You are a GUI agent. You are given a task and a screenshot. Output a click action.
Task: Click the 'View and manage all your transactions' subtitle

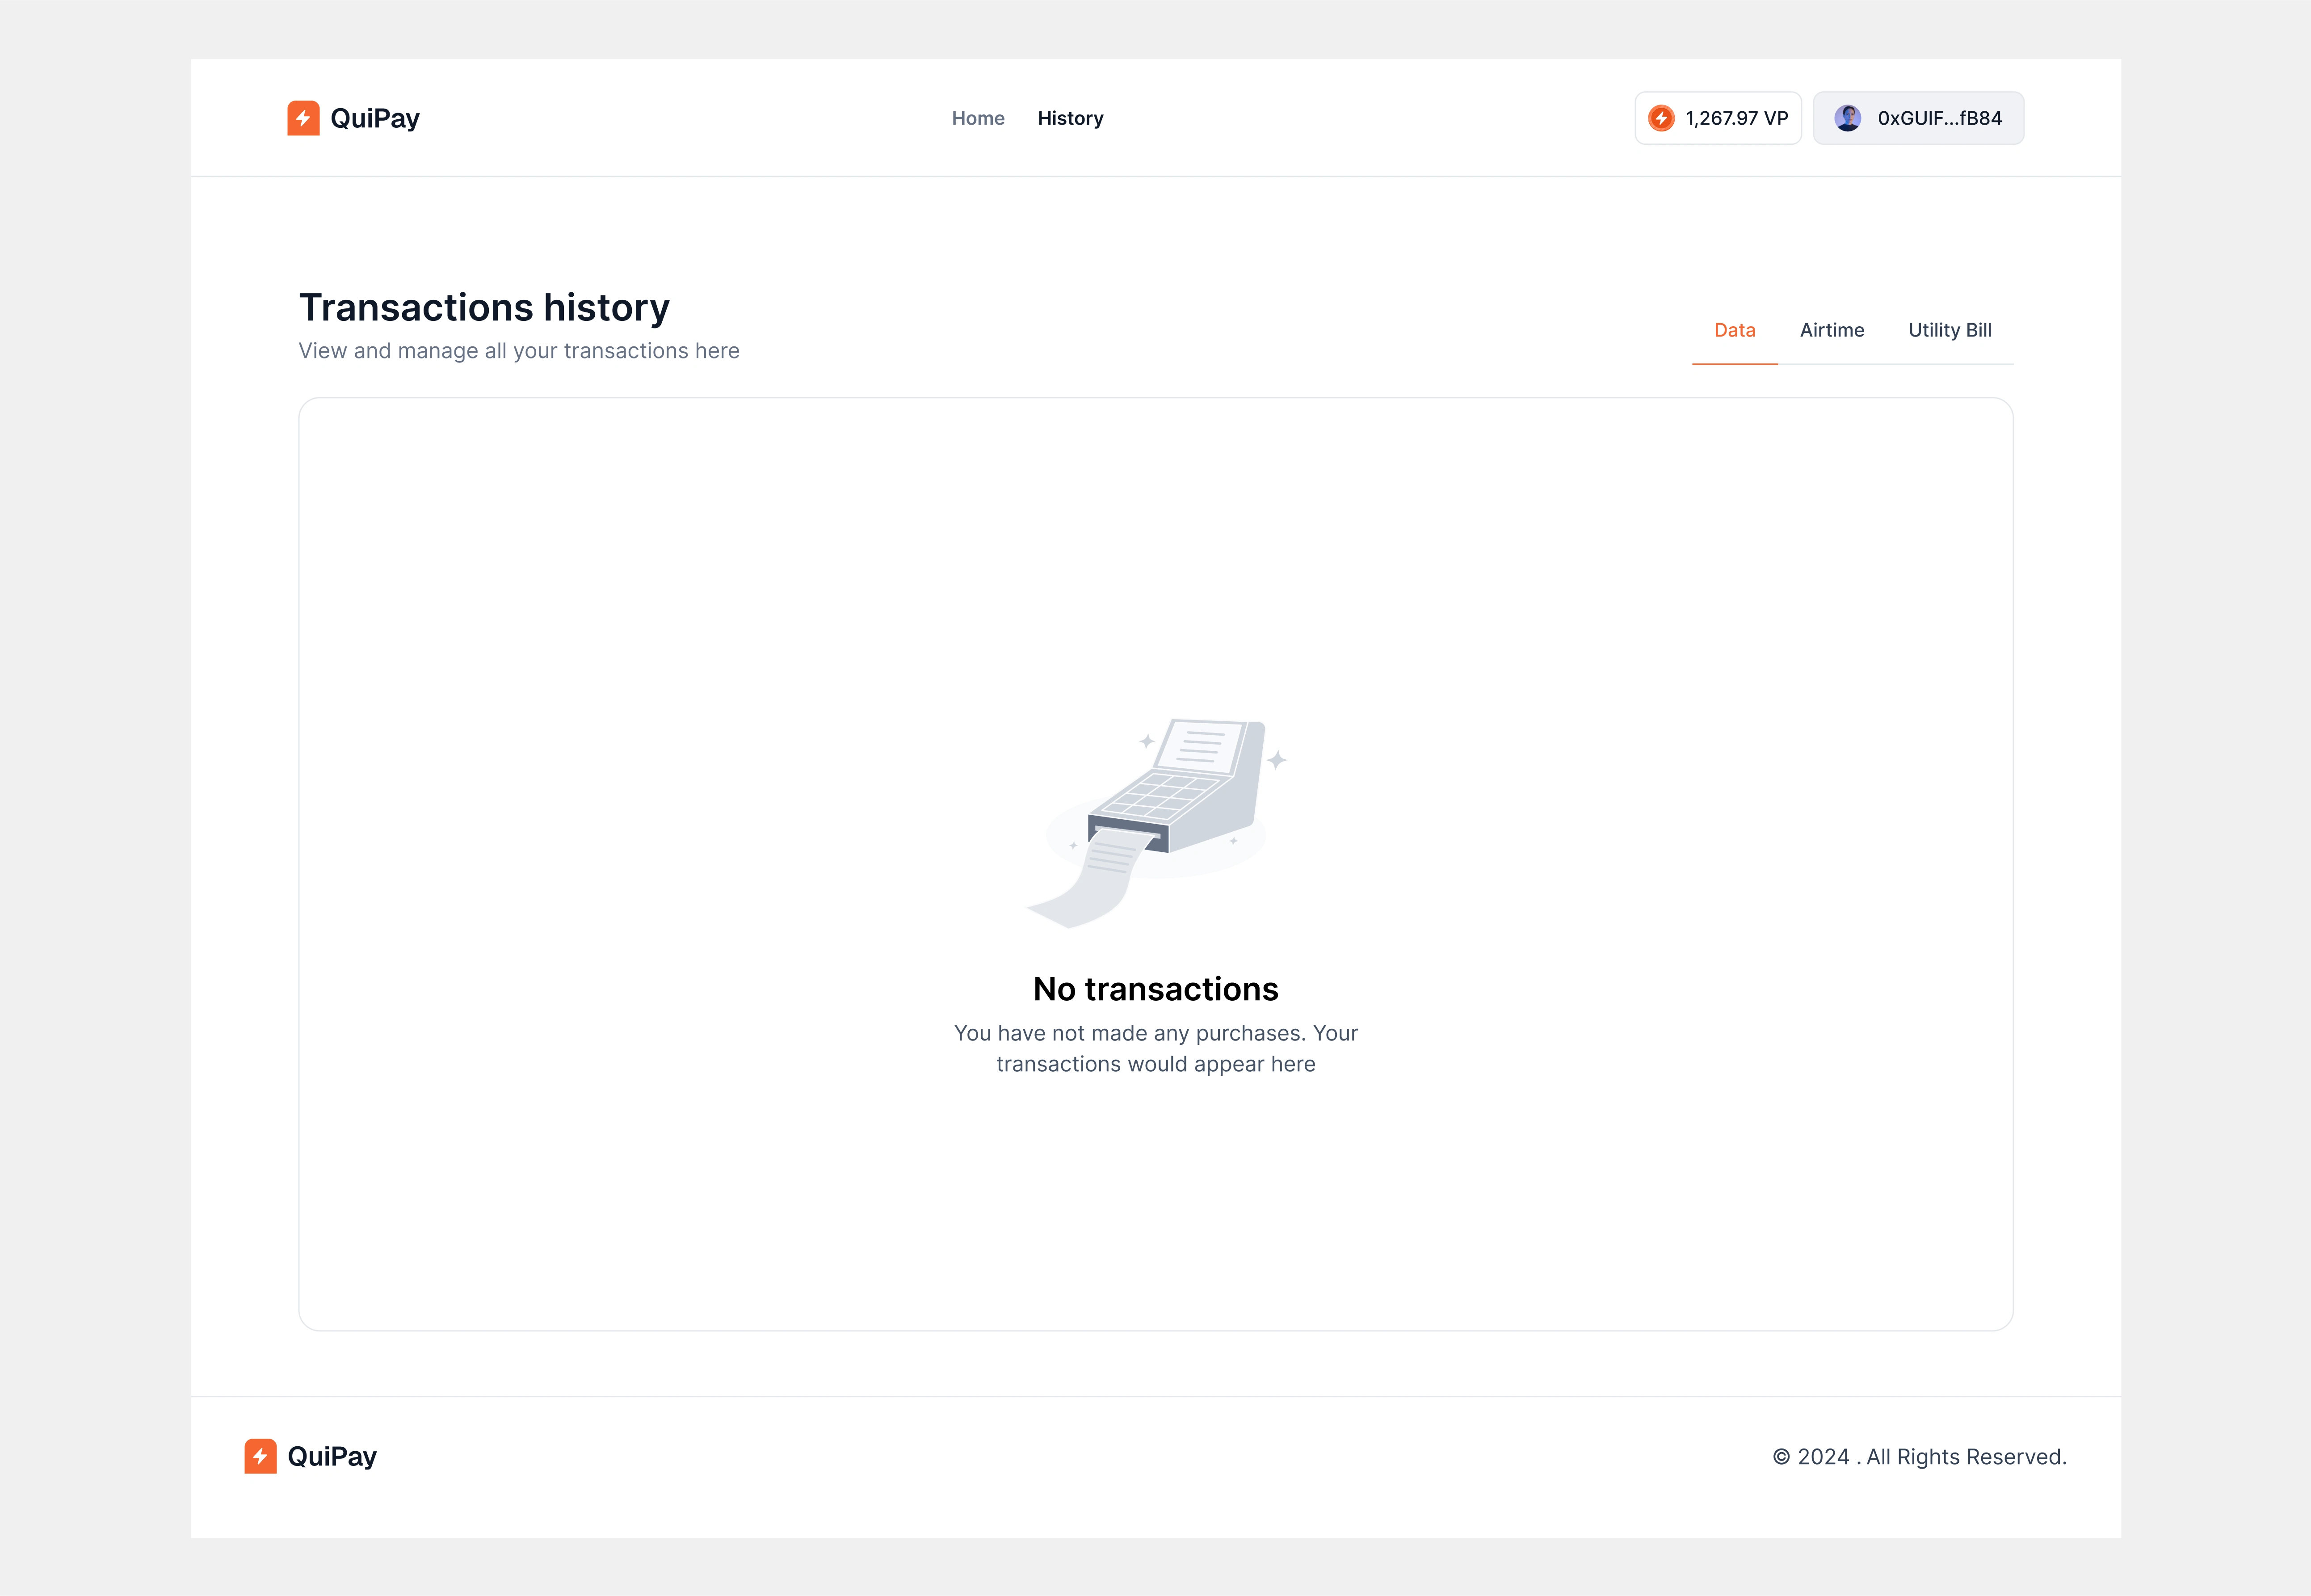519,351
